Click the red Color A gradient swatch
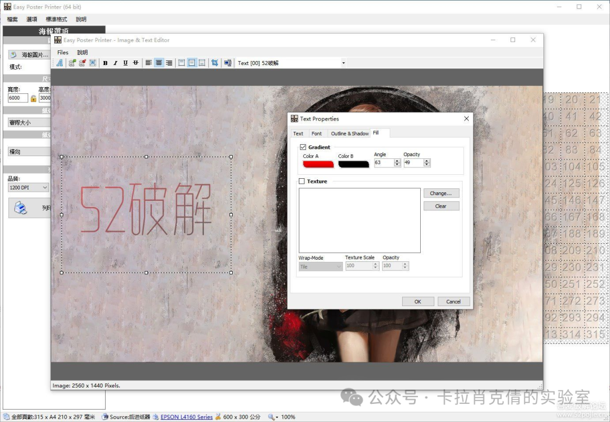This screenshot has width=610, height=422. [318, 163]
